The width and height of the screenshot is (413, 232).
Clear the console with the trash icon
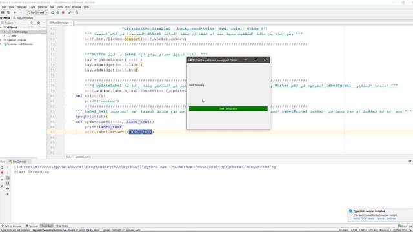coord(8,194)
